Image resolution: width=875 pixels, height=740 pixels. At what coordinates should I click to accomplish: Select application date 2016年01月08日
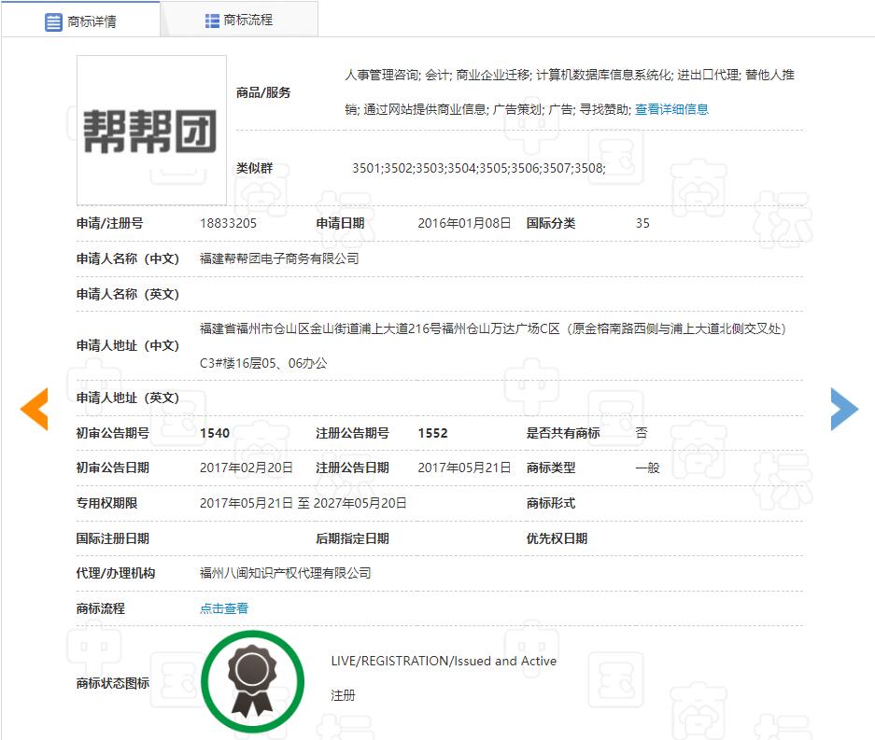pos(464,224)
